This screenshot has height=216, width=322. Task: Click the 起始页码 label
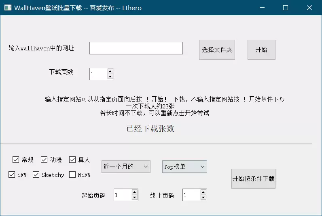click(93, 195)
